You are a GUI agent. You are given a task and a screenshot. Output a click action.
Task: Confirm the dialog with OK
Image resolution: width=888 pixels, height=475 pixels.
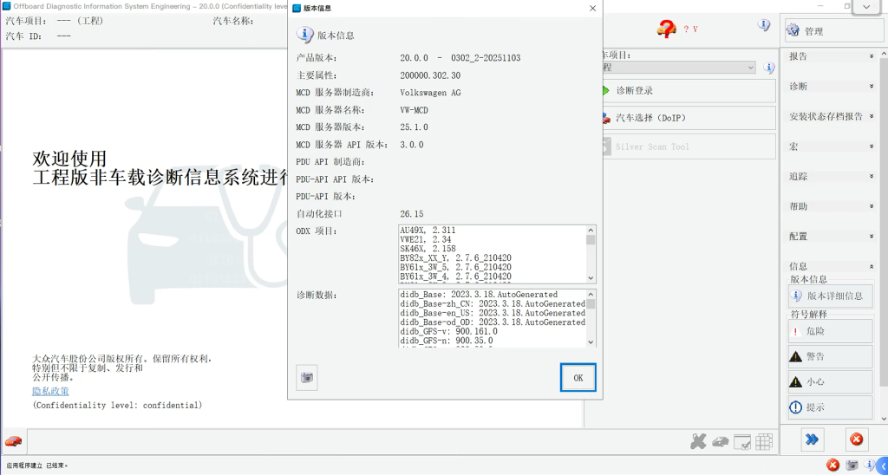[x=578, y=378]
